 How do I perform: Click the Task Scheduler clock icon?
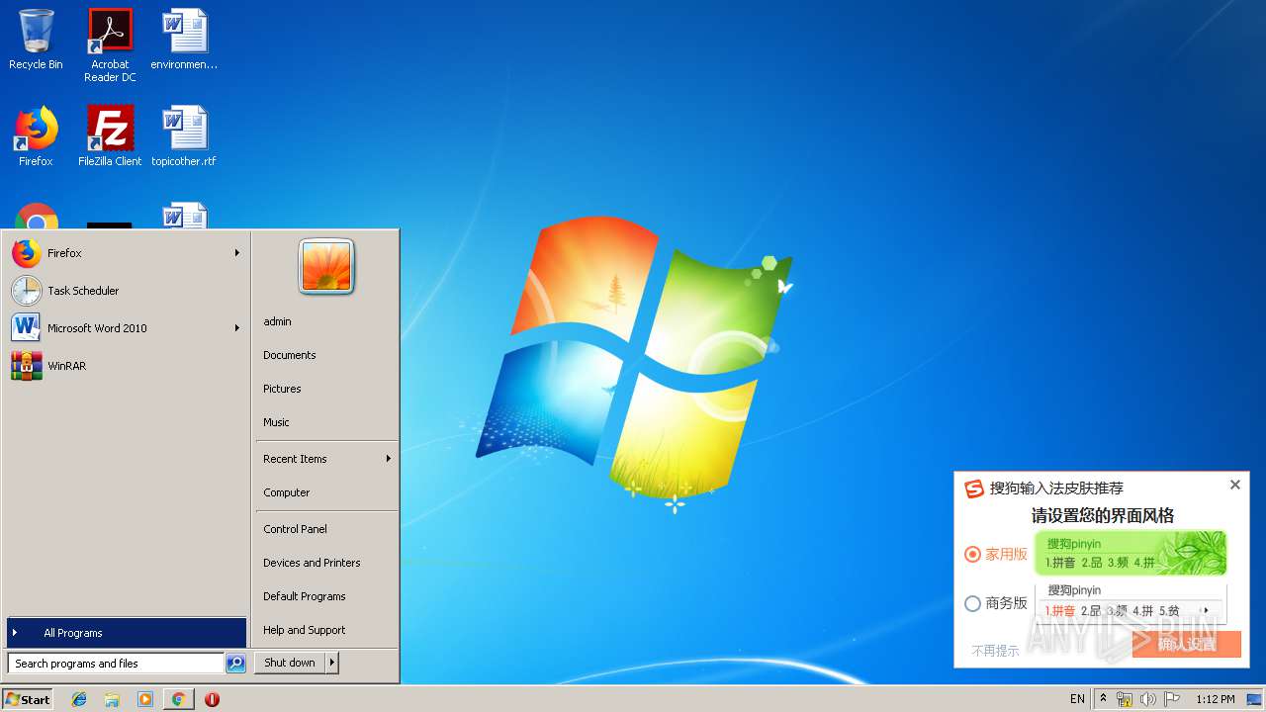(x=27, y=291)
